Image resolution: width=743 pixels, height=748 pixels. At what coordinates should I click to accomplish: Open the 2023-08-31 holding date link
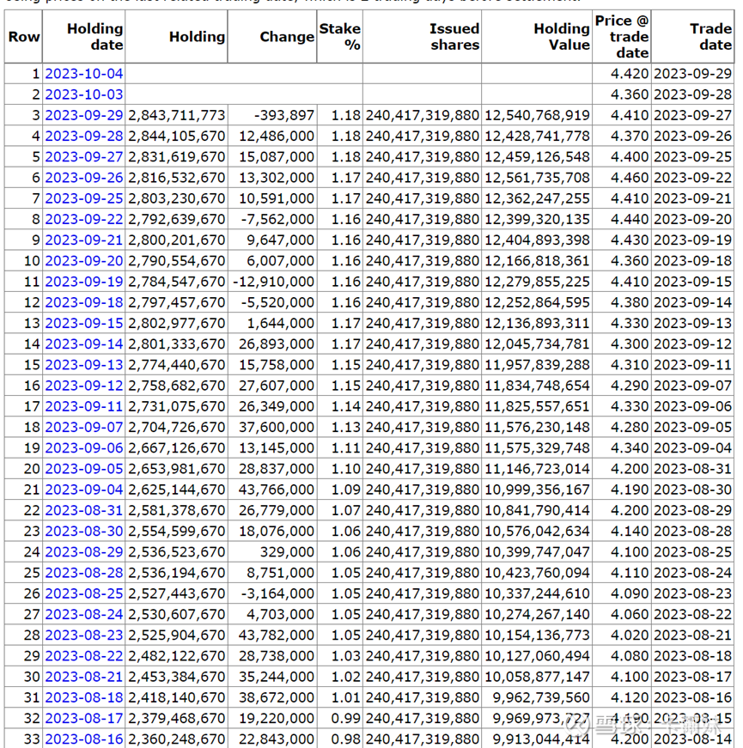point(84,510)
